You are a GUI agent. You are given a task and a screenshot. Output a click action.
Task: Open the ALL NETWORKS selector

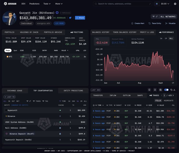168,17
